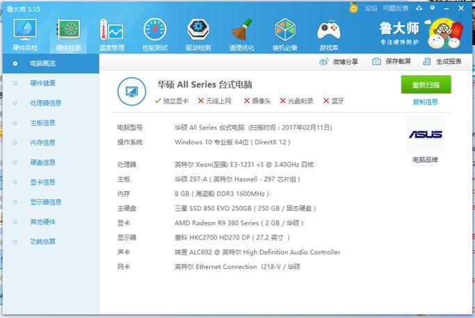The width and height of the screenshot is (475, 318).
Task: Open 显卡信息 in the left sidebar
Action: pos(43,183)
